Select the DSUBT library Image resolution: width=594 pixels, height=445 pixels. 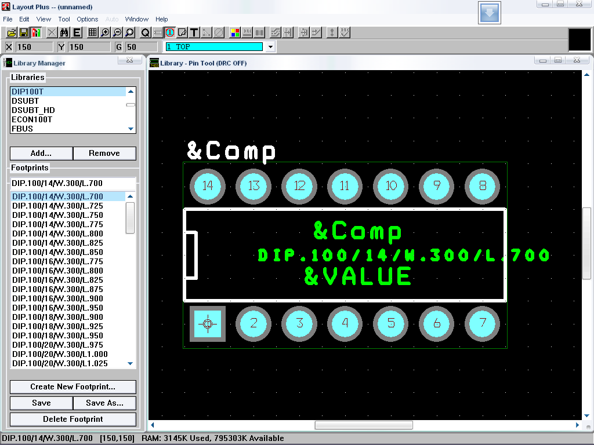point(68,101)
